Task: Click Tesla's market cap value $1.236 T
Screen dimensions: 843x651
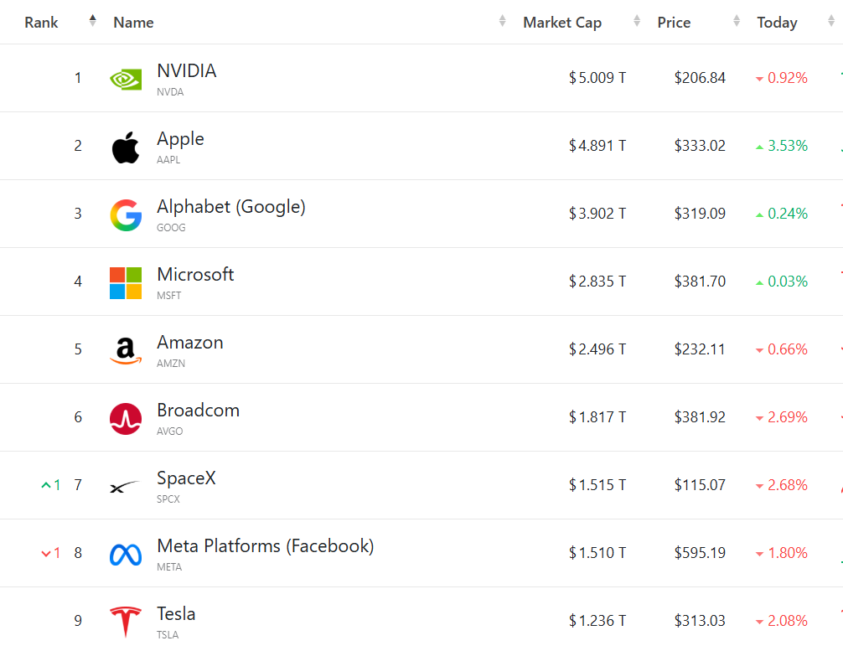Action: 597,621
